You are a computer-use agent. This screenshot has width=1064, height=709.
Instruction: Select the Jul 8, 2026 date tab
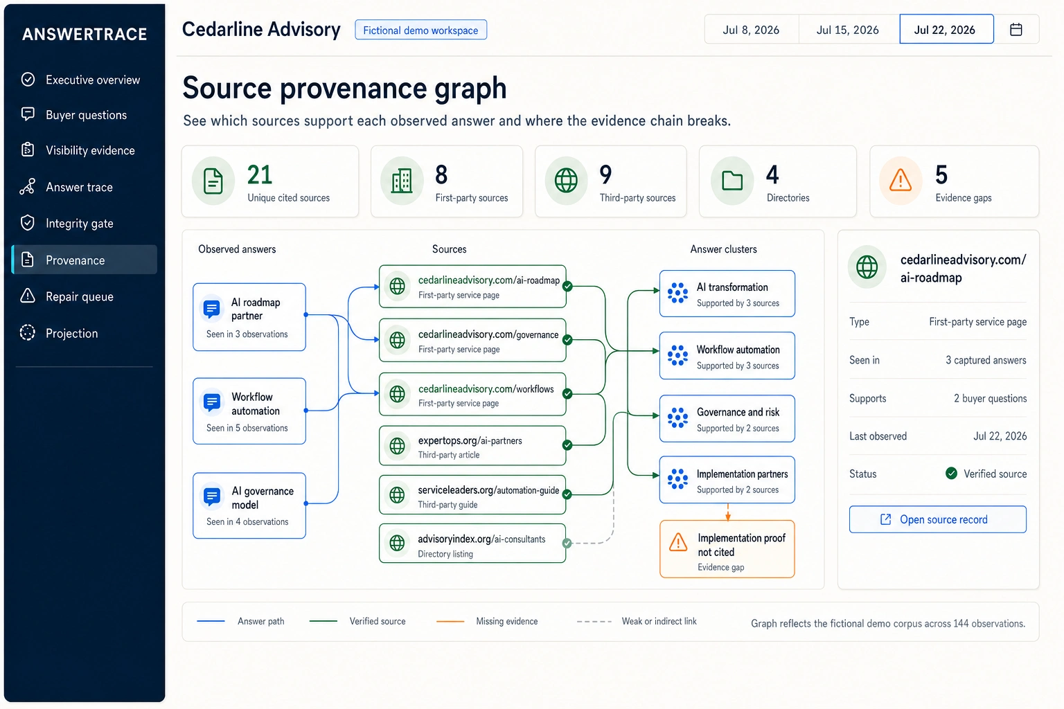pyautogui.click(x=751, y=30)
